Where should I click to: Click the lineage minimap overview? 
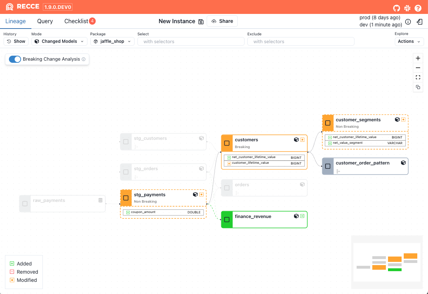(x=387, y=262)
